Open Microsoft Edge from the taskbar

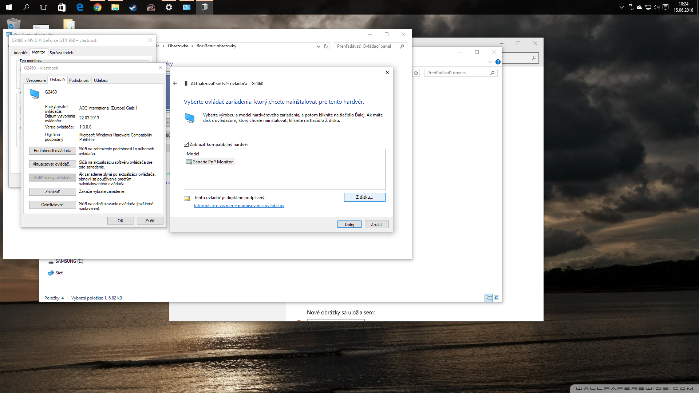pyautogui.click(x=80, y=7)
